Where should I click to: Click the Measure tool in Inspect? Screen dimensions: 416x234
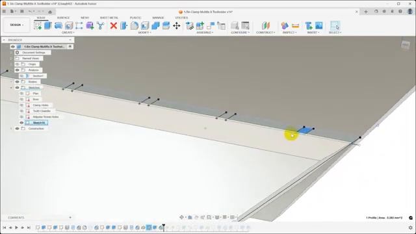(x=295, y=26)
